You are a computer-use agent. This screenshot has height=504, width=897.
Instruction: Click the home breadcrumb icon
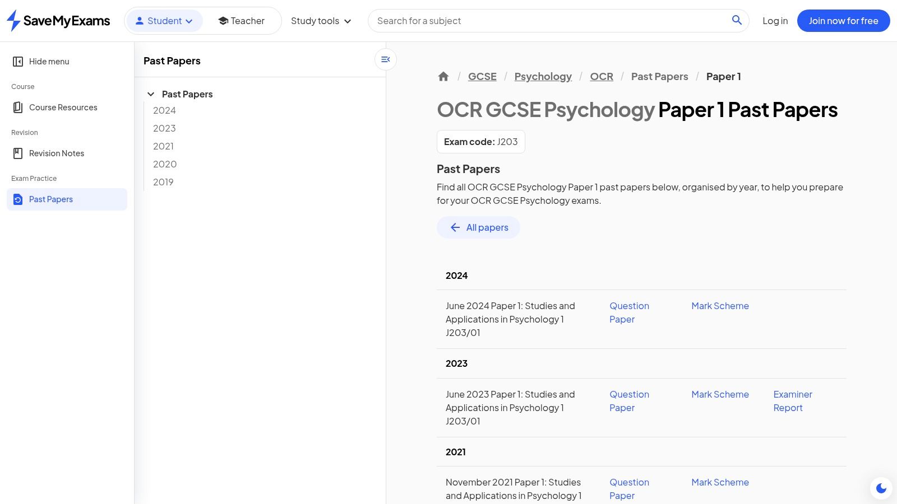point(443,77)
